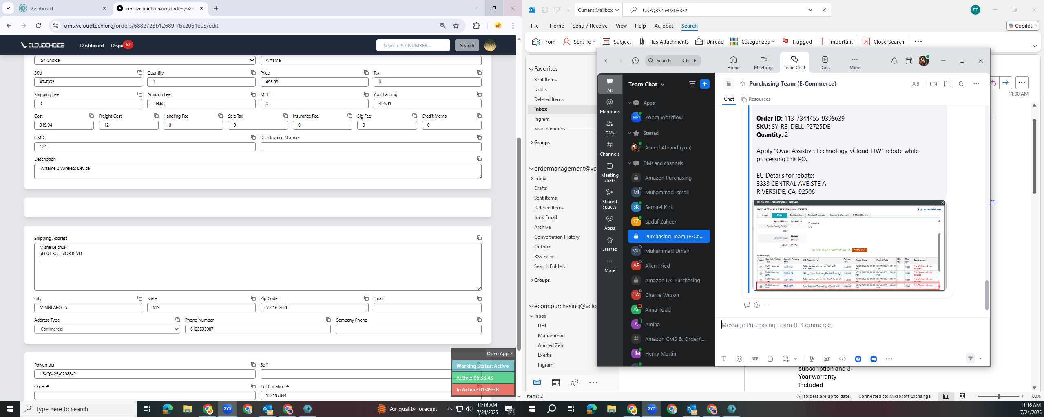Toggle the Subject search filter
The image size is (1044, 417).
point(617,42)
